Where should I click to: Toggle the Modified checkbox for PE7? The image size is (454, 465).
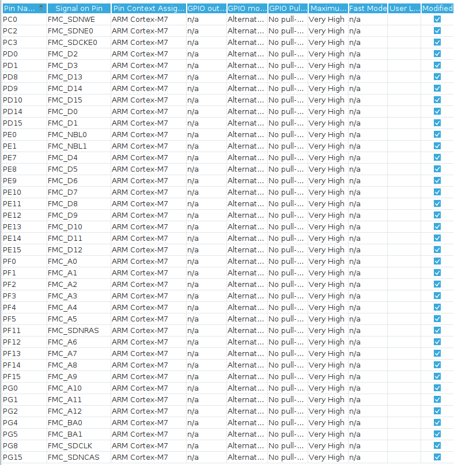[437, 157]
